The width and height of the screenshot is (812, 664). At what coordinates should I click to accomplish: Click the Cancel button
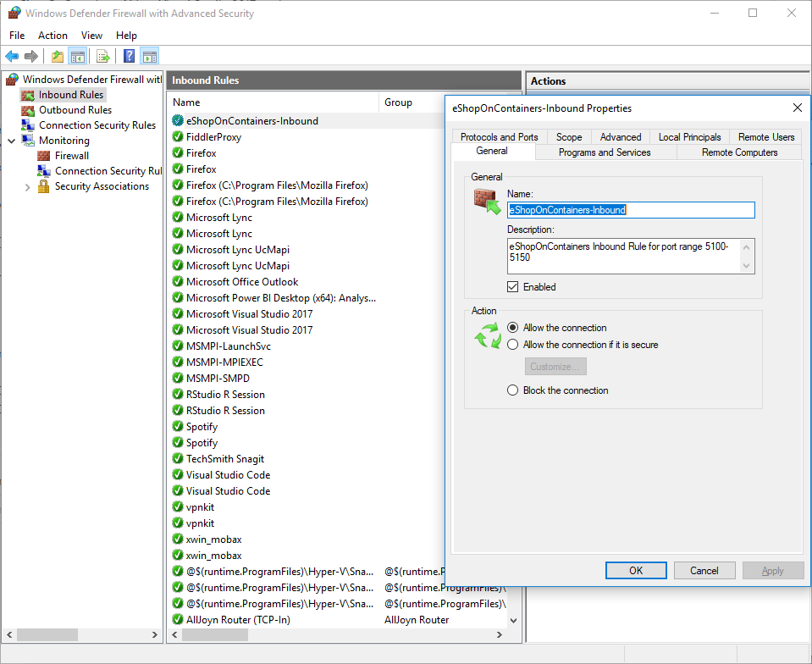(x=704, y=570)
